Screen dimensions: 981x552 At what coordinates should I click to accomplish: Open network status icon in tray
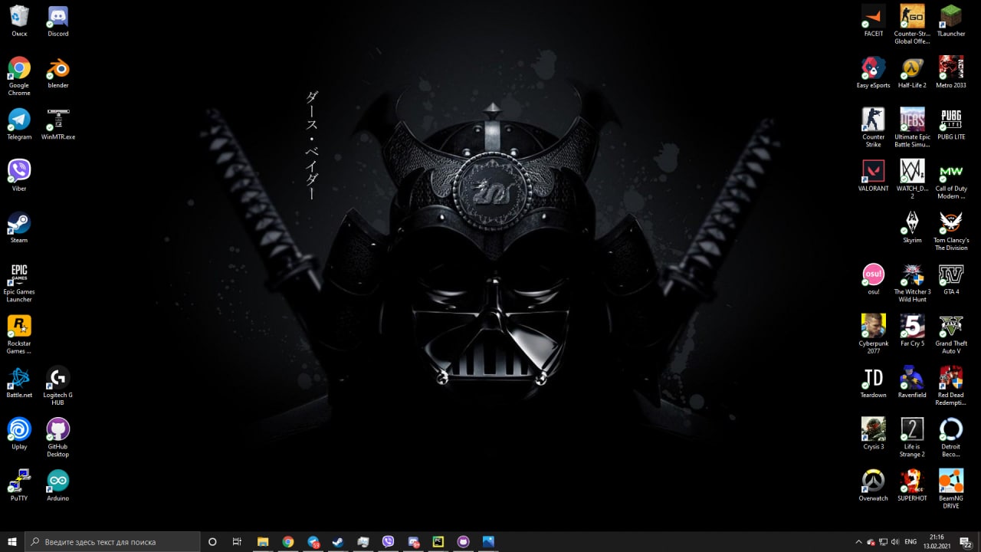(x=883, y=541)
